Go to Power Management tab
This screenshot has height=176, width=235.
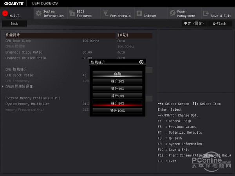point(184,13)
